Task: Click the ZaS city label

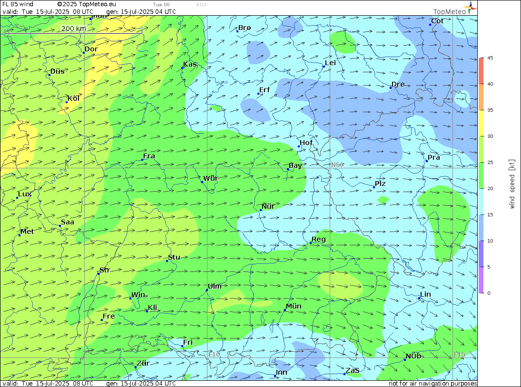Action: point(353,371)
